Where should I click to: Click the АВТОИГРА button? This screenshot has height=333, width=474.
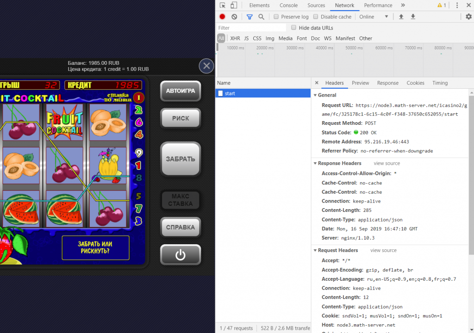[x=181, y=91]
